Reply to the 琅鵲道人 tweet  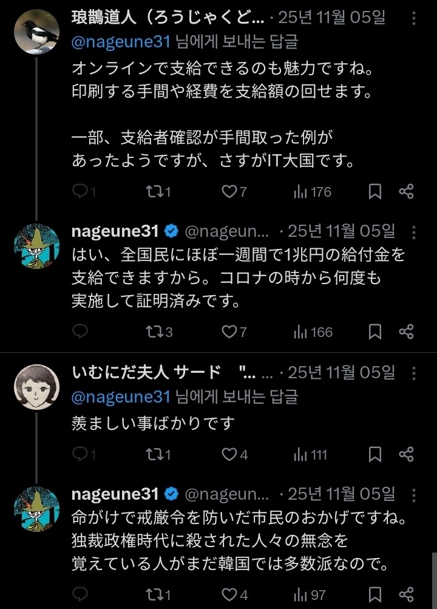click(x=80, y=192)
